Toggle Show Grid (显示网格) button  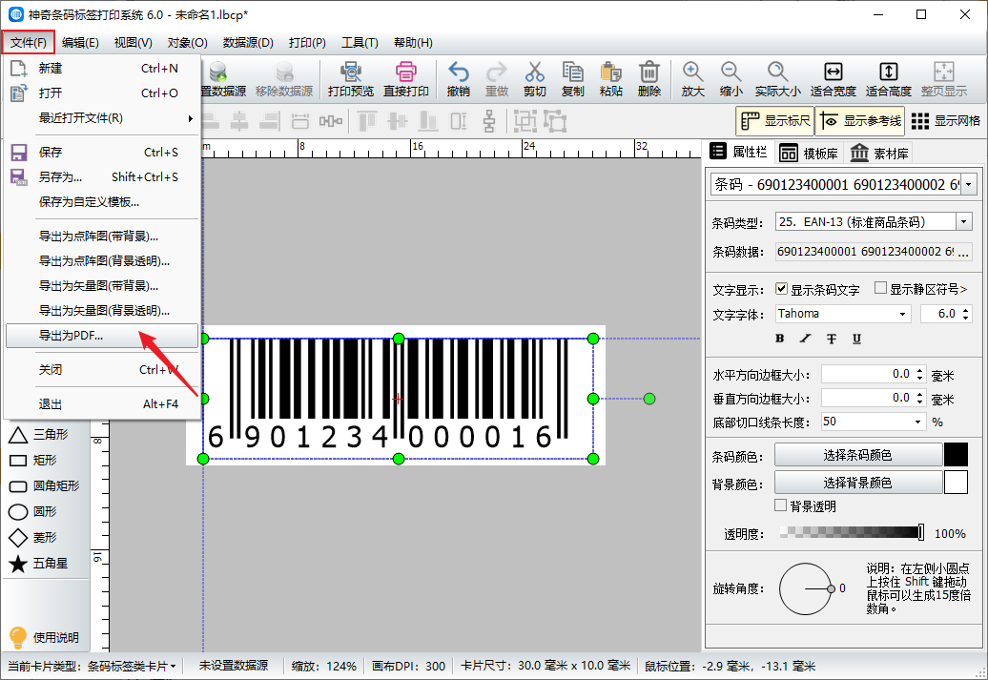pos(946,120)
